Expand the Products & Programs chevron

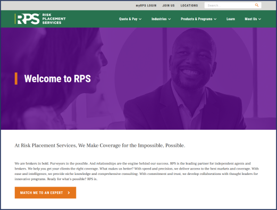[215, 19]
